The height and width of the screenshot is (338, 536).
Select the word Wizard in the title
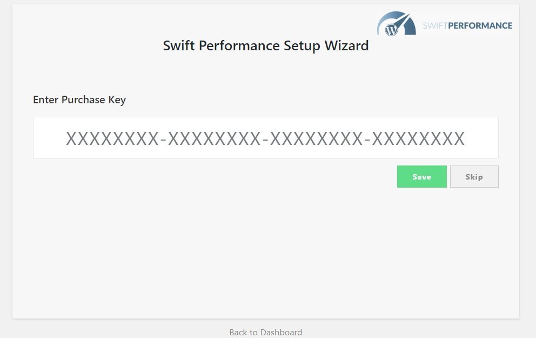[347, 45]
